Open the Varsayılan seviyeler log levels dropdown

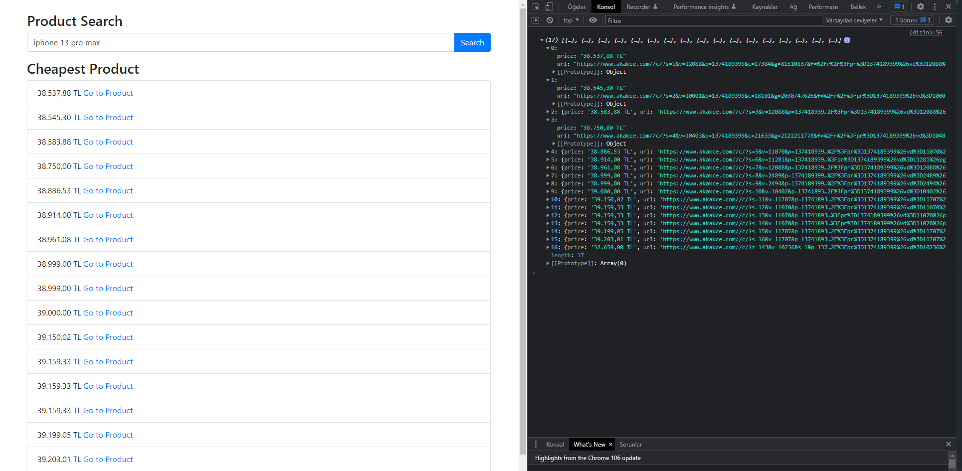coord(854,20)
